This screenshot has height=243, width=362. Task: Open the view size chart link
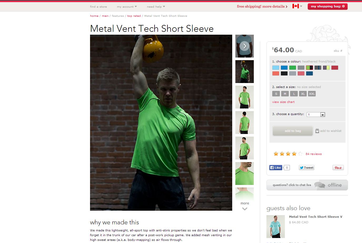coord(283,102)
